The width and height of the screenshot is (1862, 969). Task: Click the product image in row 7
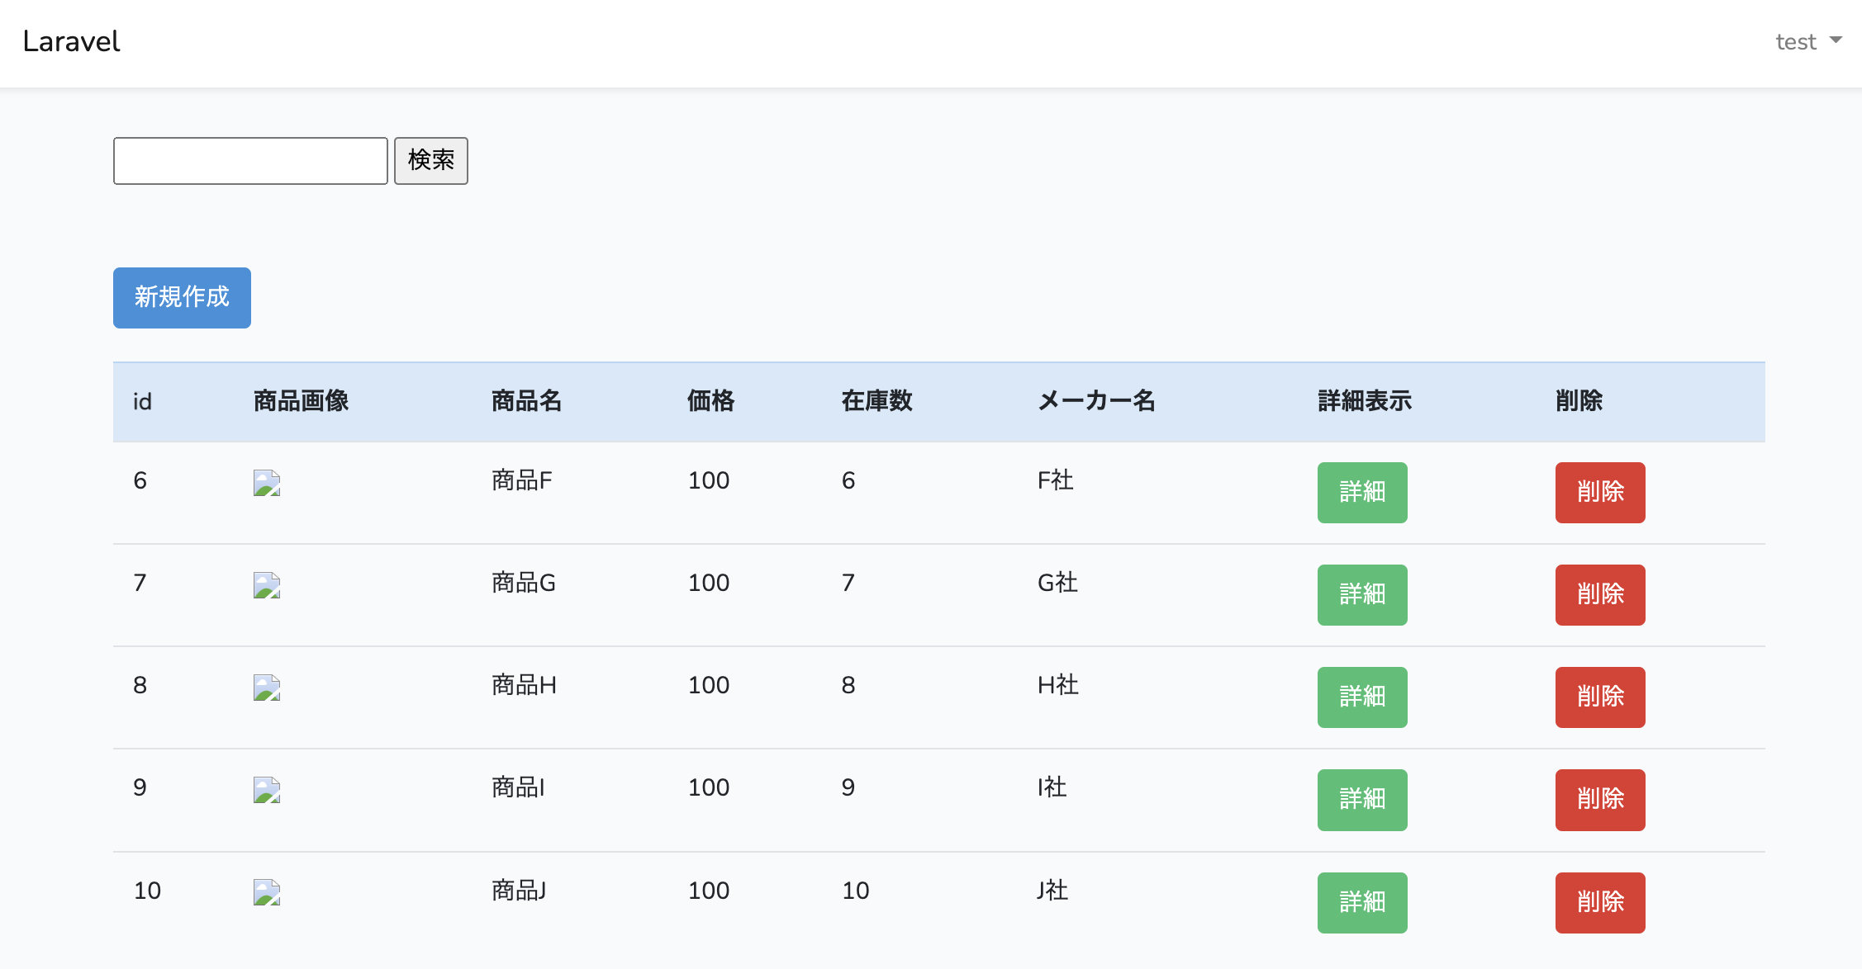pos(266,585)
